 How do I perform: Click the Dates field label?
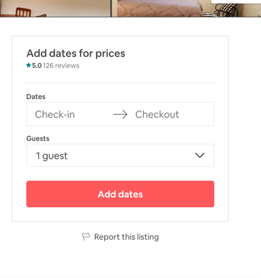36,97
